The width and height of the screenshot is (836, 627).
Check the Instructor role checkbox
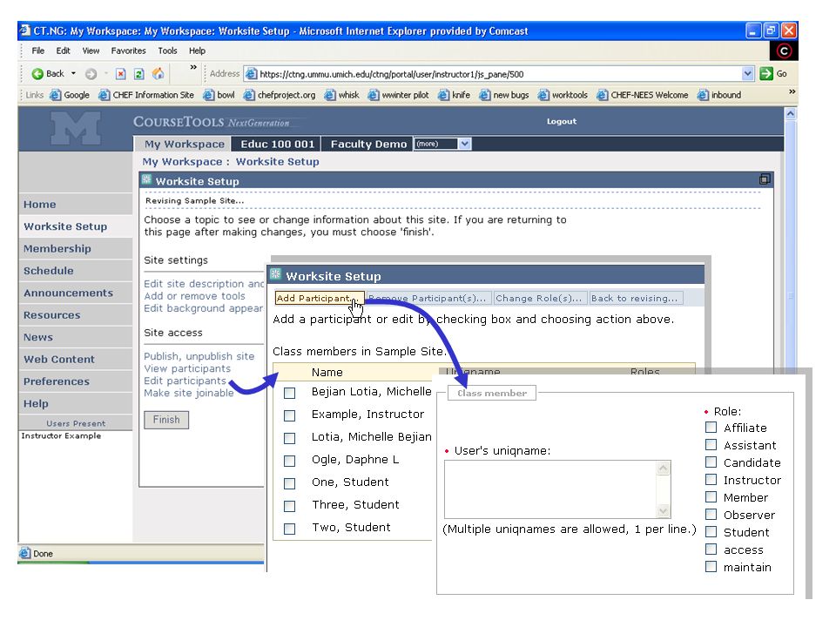click(711, 479)
